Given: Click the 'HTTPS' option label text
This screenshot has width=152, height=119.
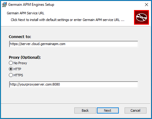Looking at the screenshot, I should pos(18,75).
